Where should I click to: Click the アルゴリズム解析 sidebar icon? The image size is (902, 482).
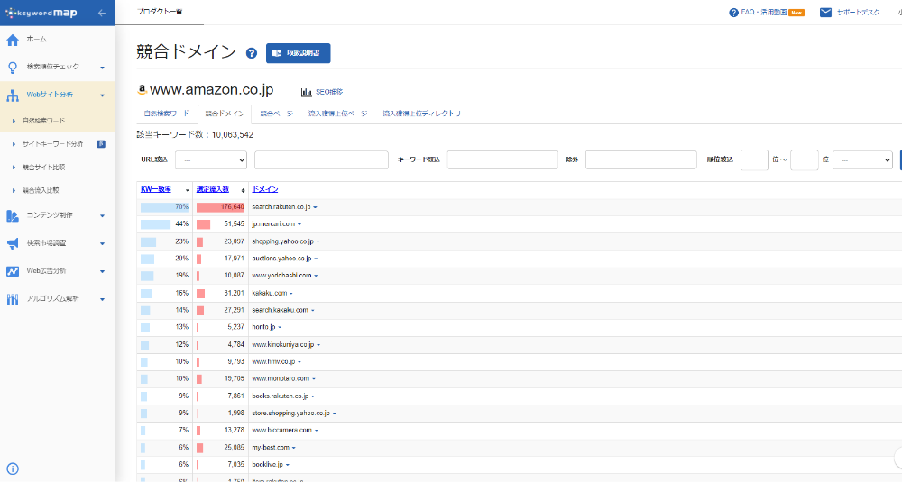pos(13,299)
